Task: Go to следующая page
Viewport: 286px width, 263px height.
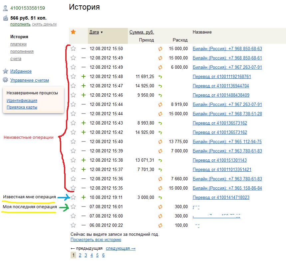Action: [x=121, y=248]
